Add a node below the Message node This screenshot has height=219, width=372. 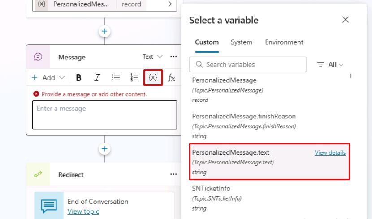104,149
